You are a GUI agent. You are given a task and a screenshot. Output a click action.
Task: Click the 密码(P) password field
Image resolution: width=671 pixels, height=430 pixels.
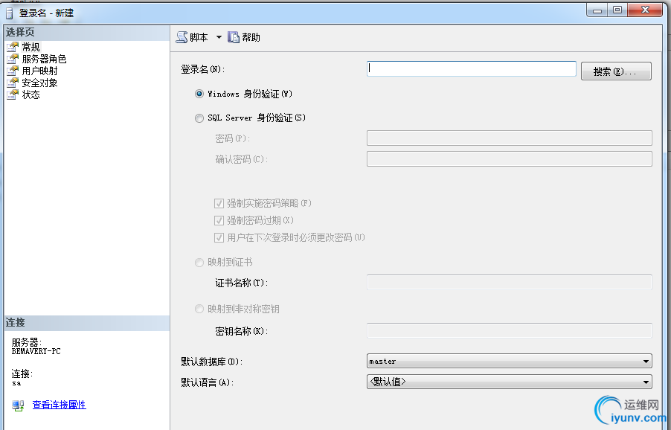(x=510, y=138)
